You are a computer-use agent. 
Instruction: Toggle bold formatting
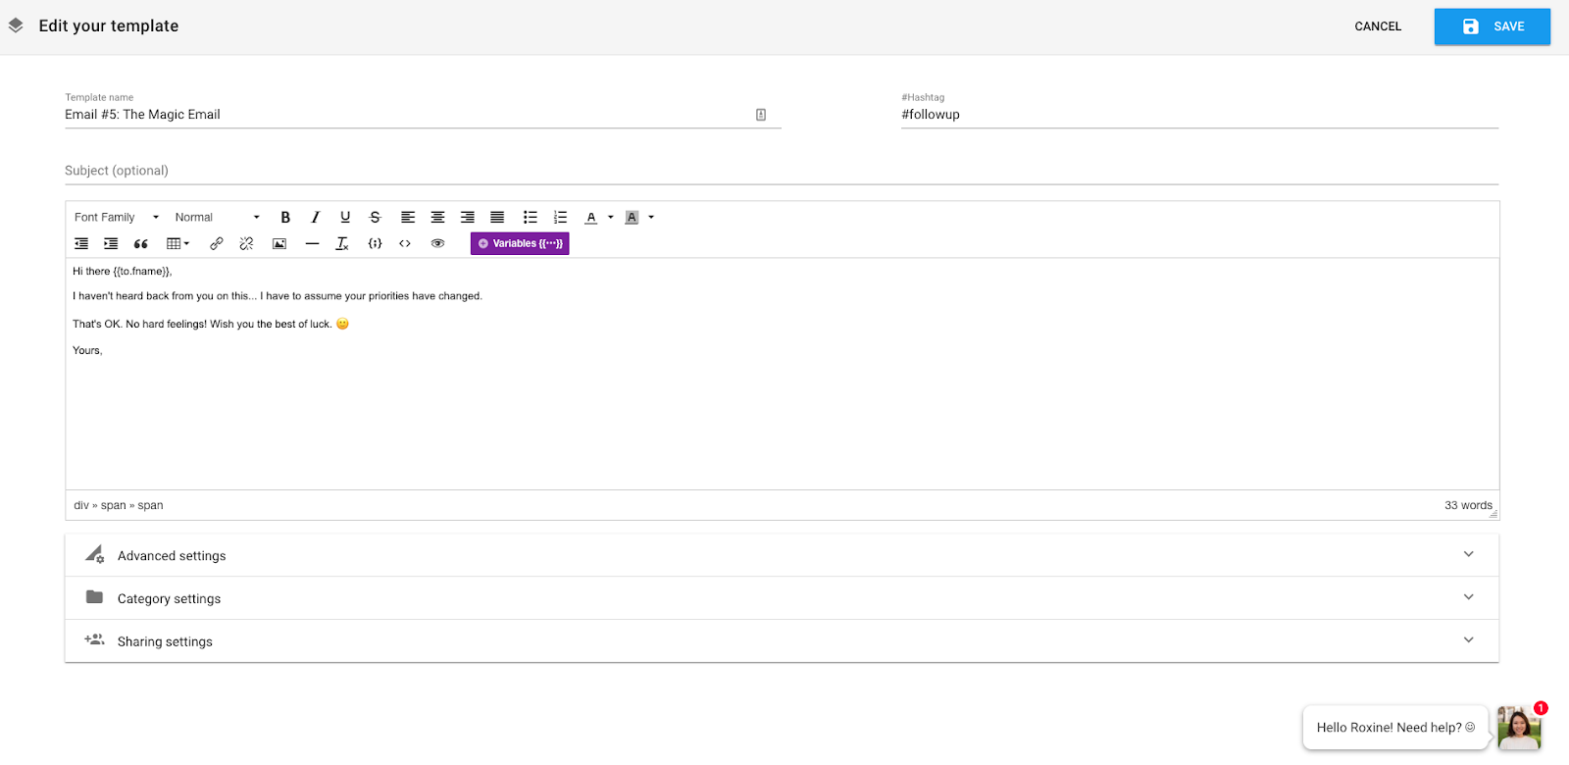click(x=285, y=218)
